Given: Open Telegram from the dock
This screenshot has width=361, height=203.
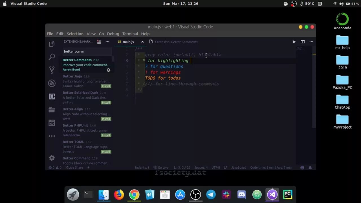Looking at the screenshot, I should [211, 195].
